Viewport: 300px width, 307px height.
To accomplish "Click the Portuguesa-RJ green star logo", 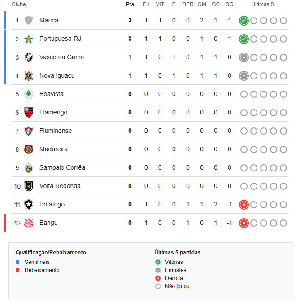I will click(29, 39).
